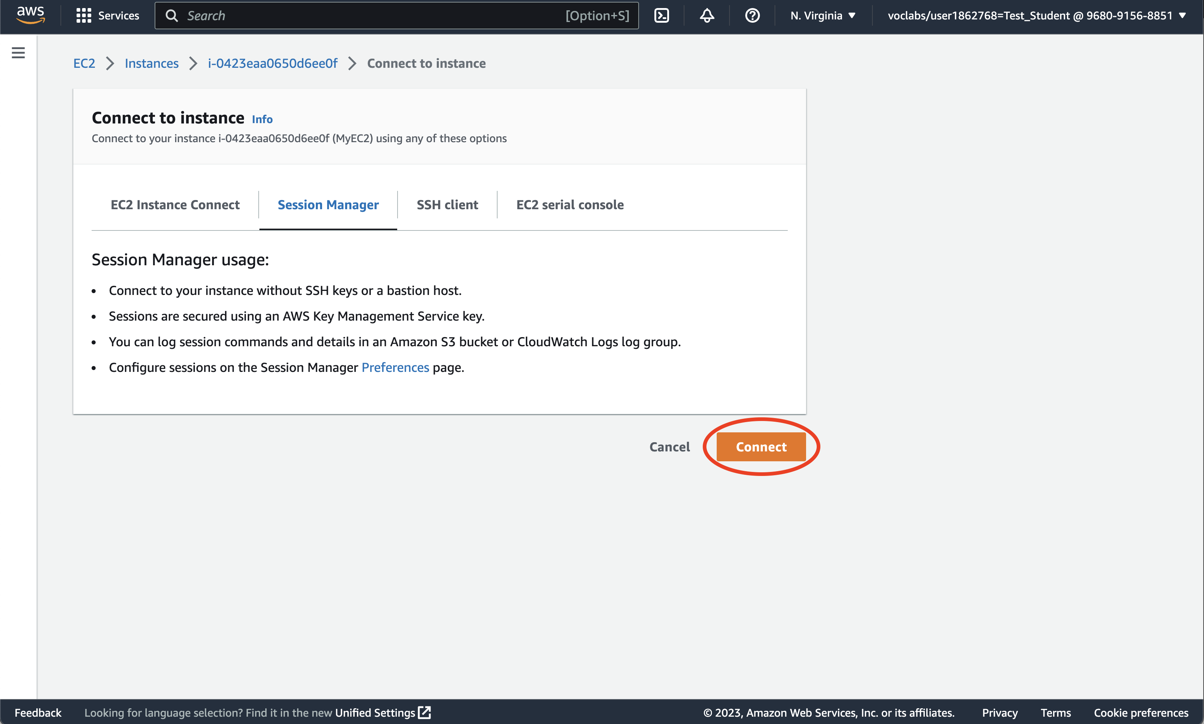
Task: Click the Info link beside the heading
Action: coord(262,119)
